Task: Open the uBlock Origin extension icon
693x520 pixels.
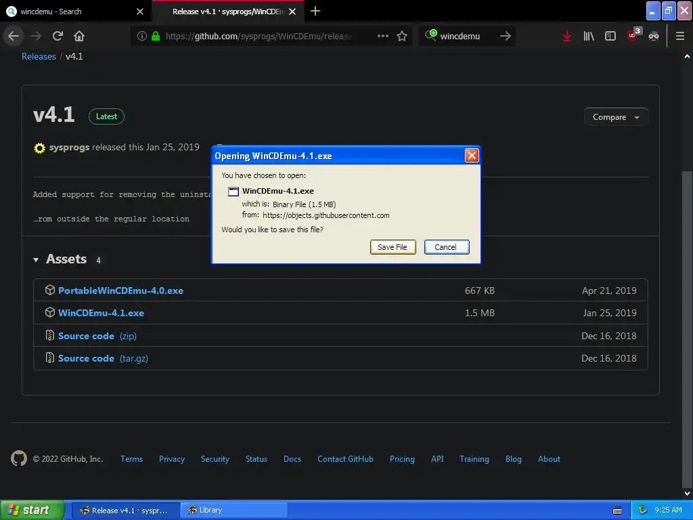Action: [633, 35]
